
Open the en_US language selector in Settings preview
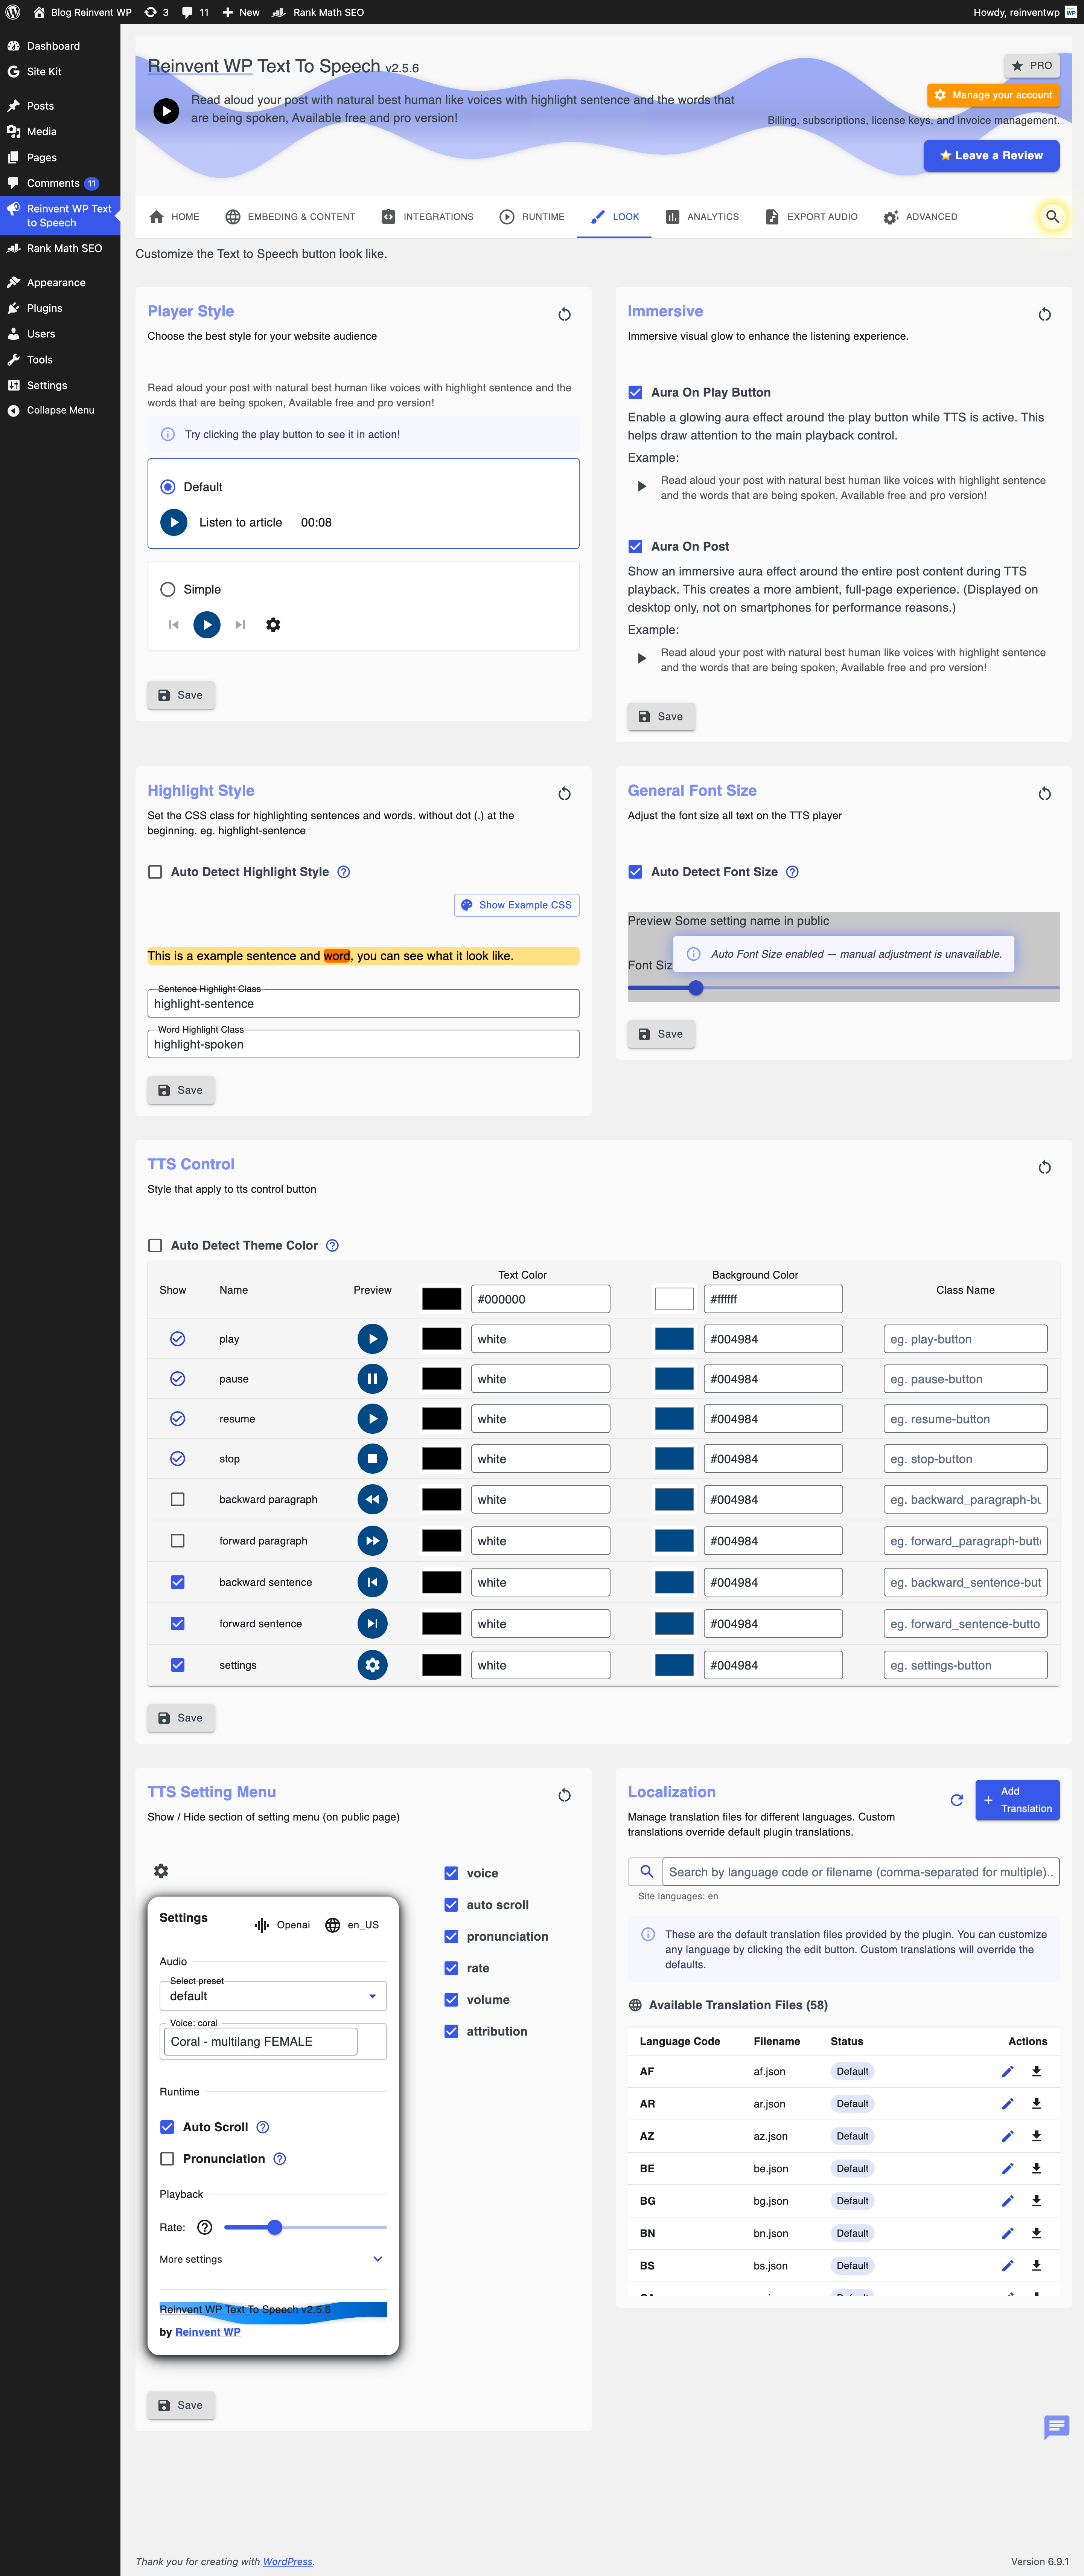point(352,1925)
